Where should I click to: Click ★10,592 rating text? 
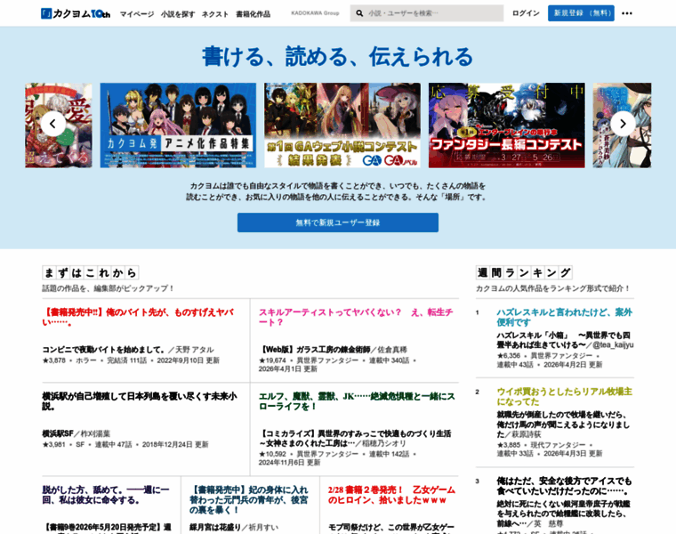272,454
